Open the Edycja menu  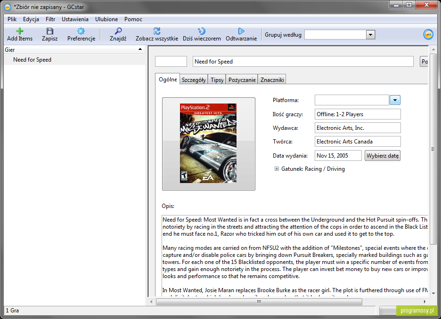[31, 19]
